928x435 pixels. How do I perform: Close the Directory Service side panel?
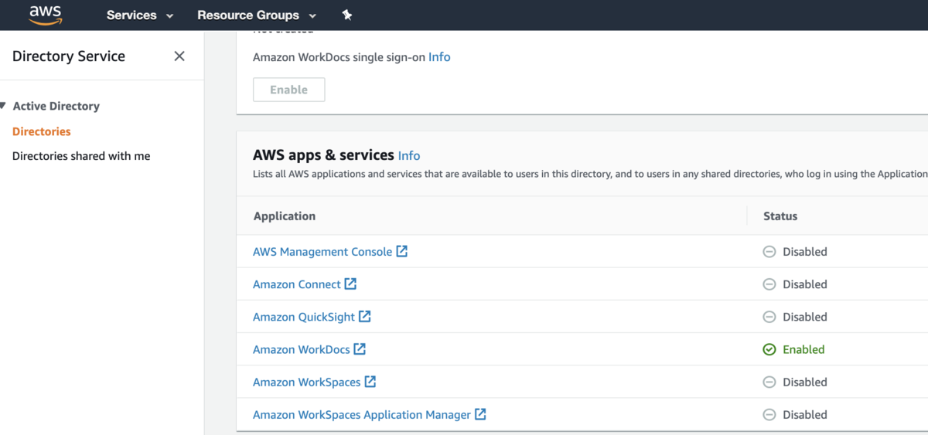pos(179,56)
